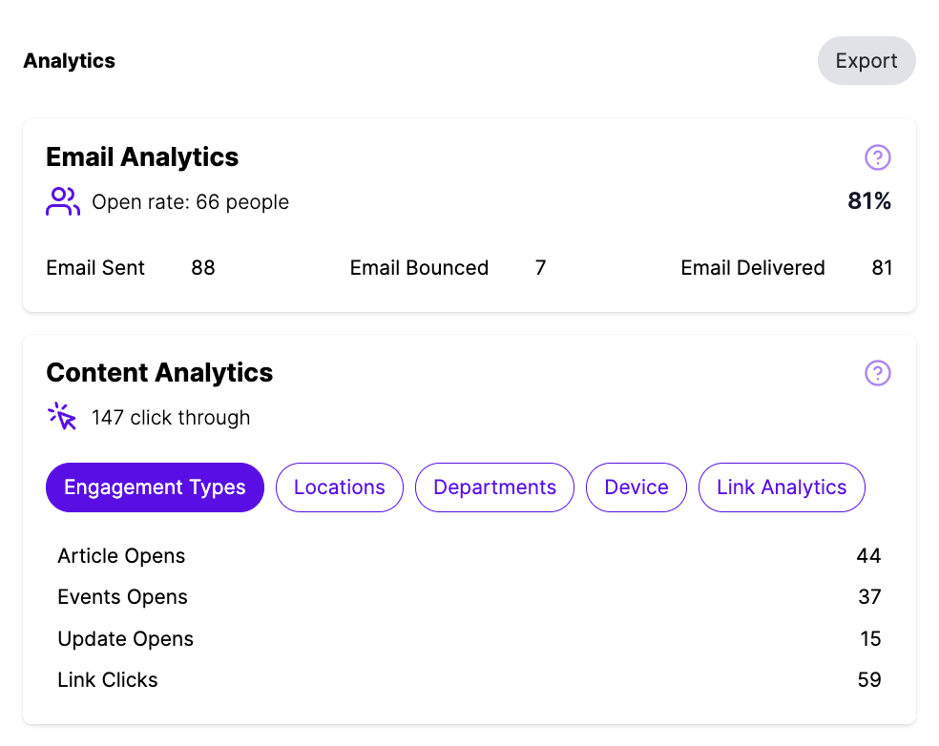Click the cursor click-through icon
The height and width of the screenshot is (746, 939).
(x=62, y=416)
